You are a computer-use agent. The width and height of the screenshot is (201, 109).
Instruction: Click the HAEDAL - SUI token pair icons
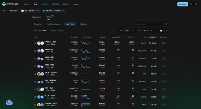tap(40, 43)
